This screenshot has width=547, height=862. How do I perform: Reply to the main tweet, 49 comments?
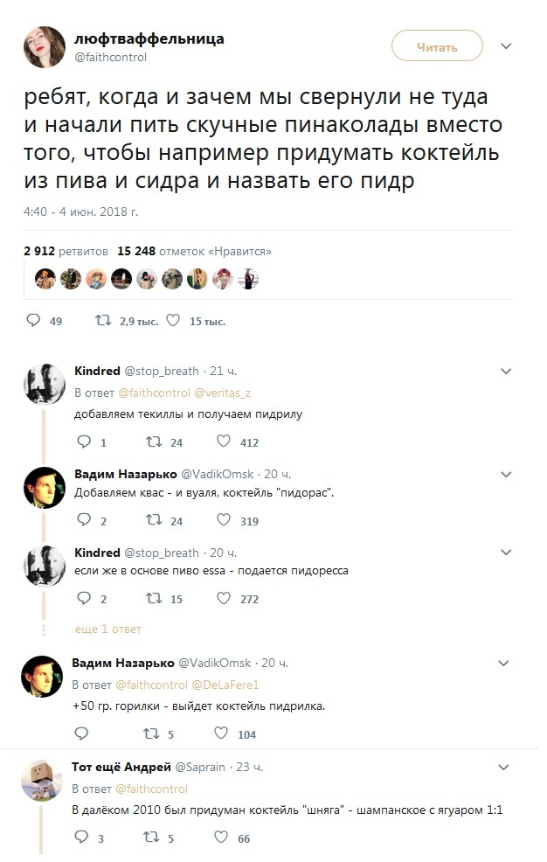(33, 321)
